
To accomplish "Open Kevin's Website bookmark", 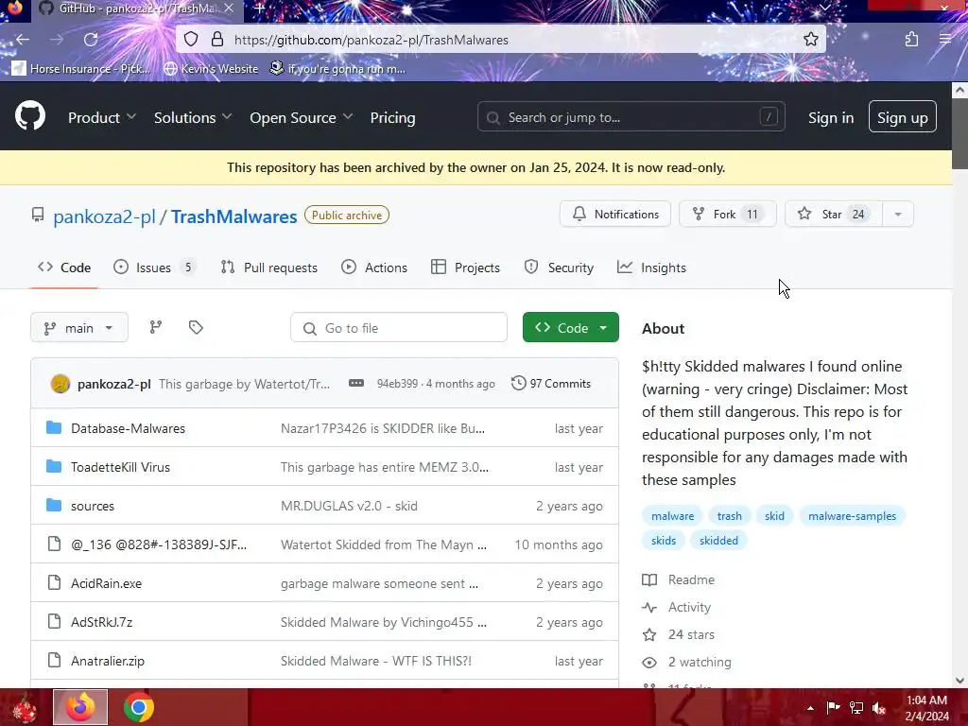I will coord(211,68).
